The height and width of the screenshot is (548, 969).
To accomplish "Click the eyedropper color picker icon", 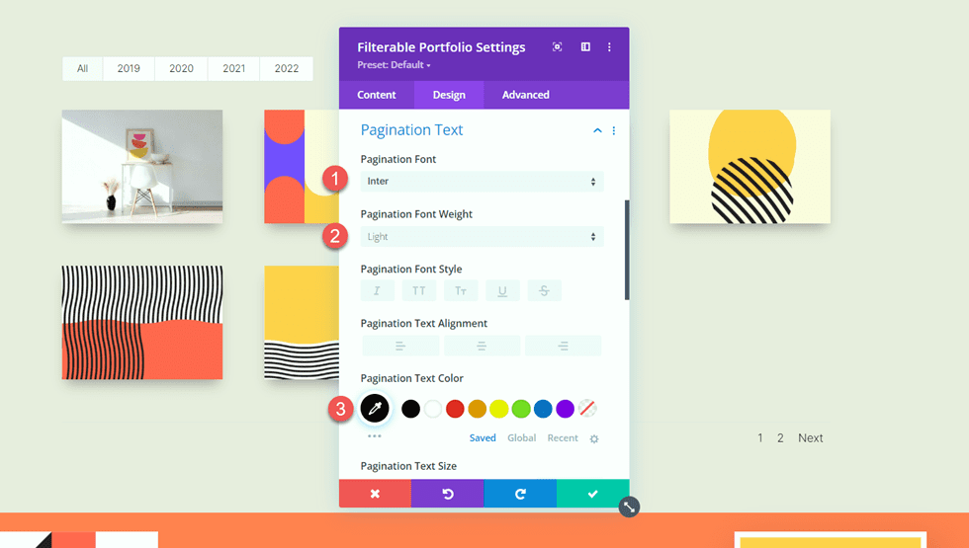I will click(x=375, y=408).
